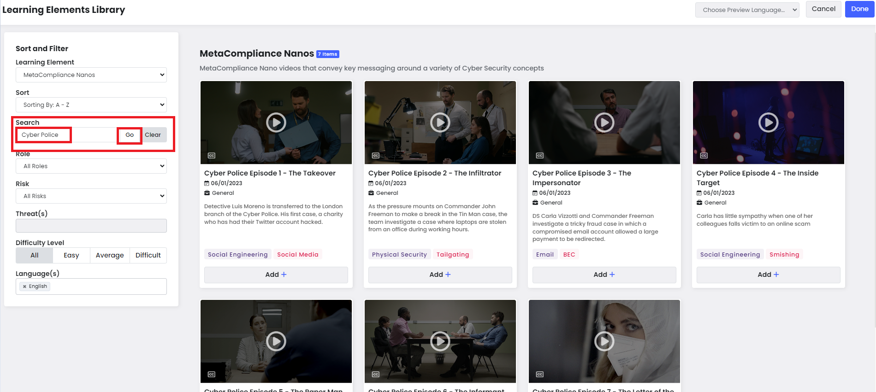The image size is (876, 392).
Task: Click closed captions icon on Episode 2 thumbnail
Action: click(x=376, y=156)
